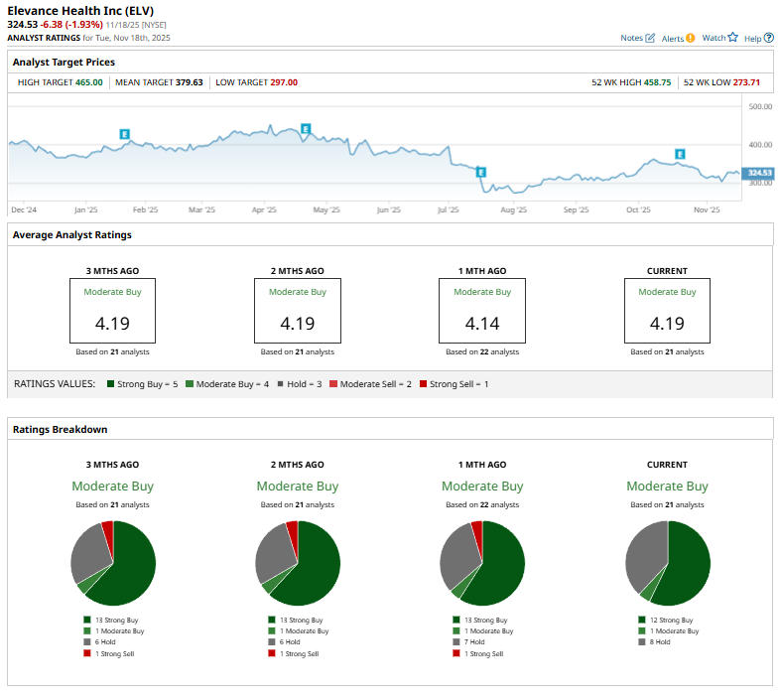Click the 1 MTH AGO rating box 4.14
Image resolution: width=780 pixels, height=696 pixels.
[482, 311]
